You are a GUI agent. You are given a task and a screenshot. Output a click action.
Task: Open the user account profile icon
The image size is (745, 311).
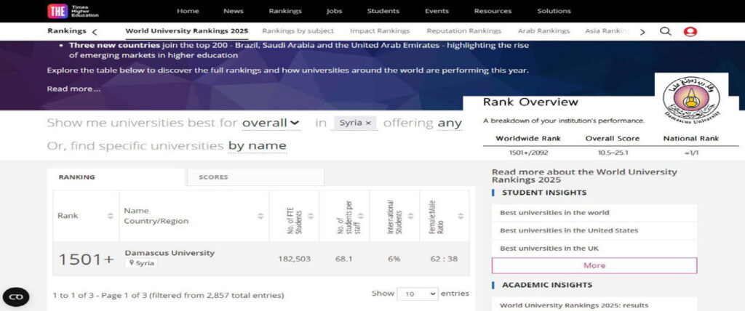coord(690,31)
